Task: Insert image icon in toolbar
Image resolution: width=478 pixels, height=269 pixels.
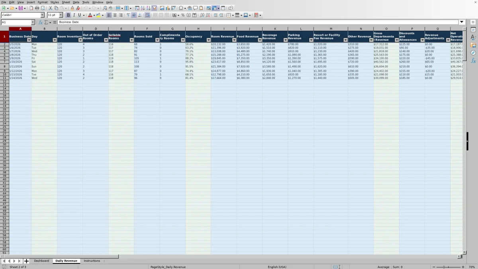Action: 162,8
